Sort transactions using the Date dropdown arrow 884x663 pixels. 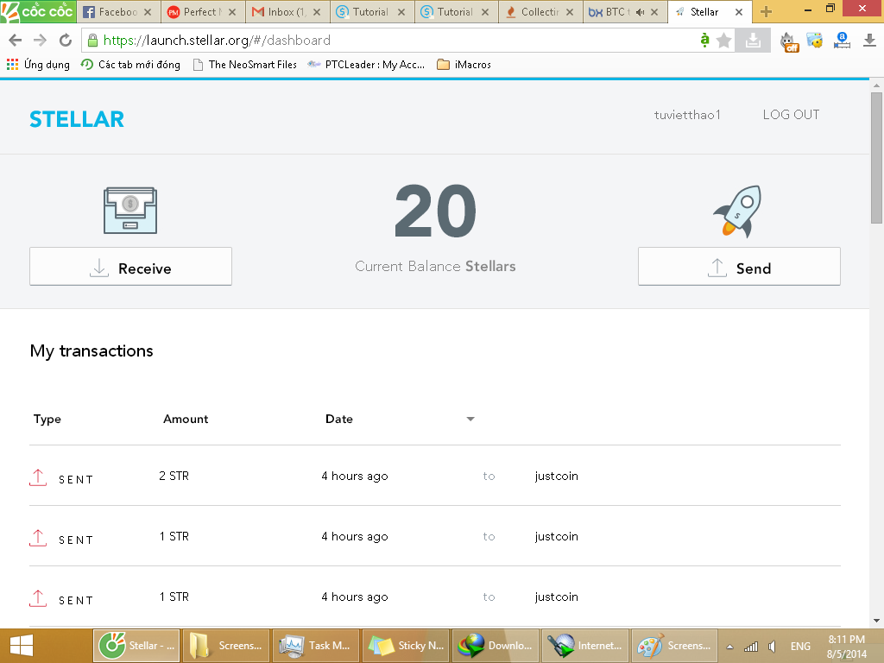coord(470,419)
